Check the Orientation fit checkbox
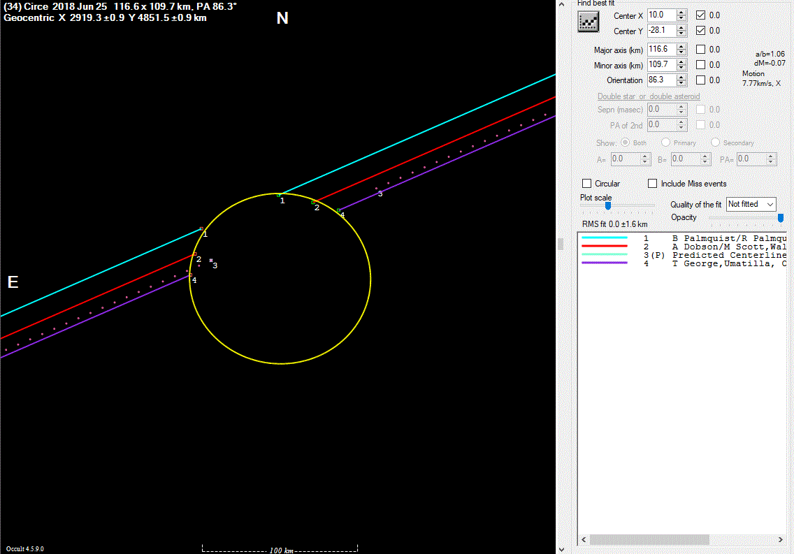Viewport: 794px width, 554px height. coord(701,80)
